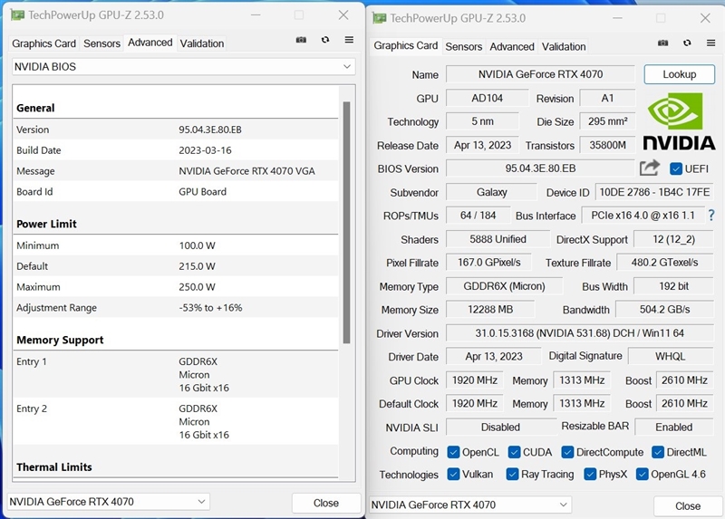Image resolution: width=725 pixels, height=519 pixels.
Task: Click the Driver Version field
Action: (580, 333)
